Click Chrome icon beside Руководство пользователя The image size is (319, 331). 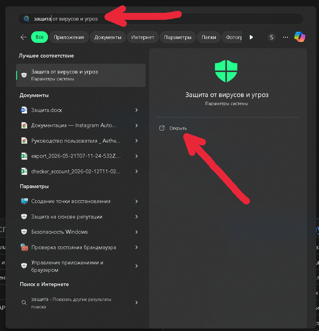(24, 141)
